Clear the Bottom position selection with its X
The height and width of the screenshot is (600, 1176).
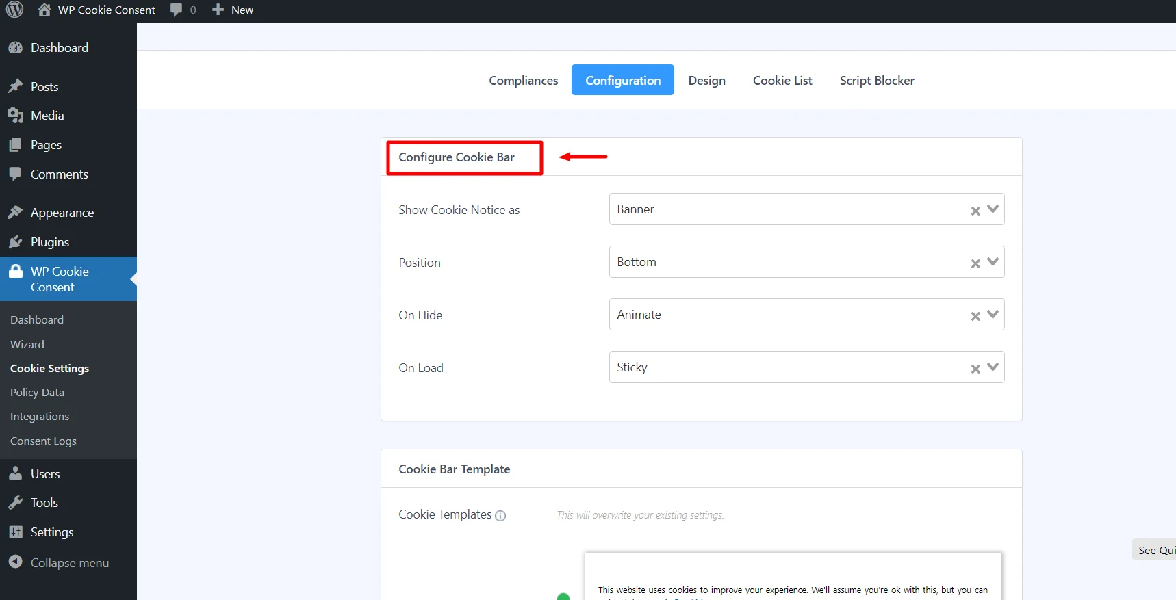pyautogui.click(x=975, y=263)
